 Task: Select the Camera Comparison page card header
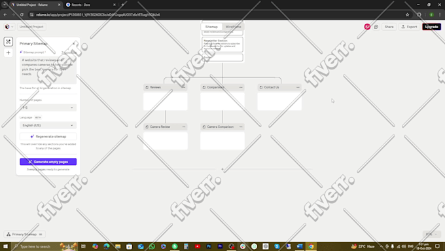click(x=222, y=126)
